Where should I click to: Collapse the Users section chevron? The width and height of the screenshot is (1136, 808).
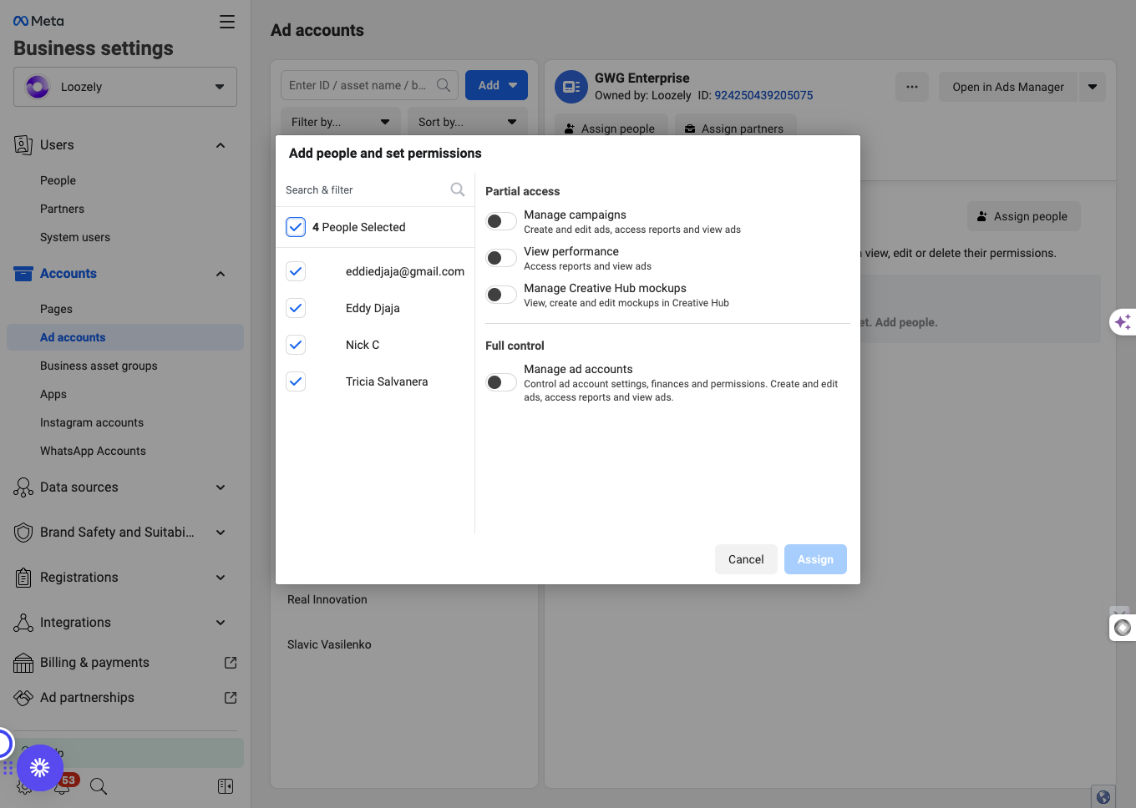click(x=221, y=145)
